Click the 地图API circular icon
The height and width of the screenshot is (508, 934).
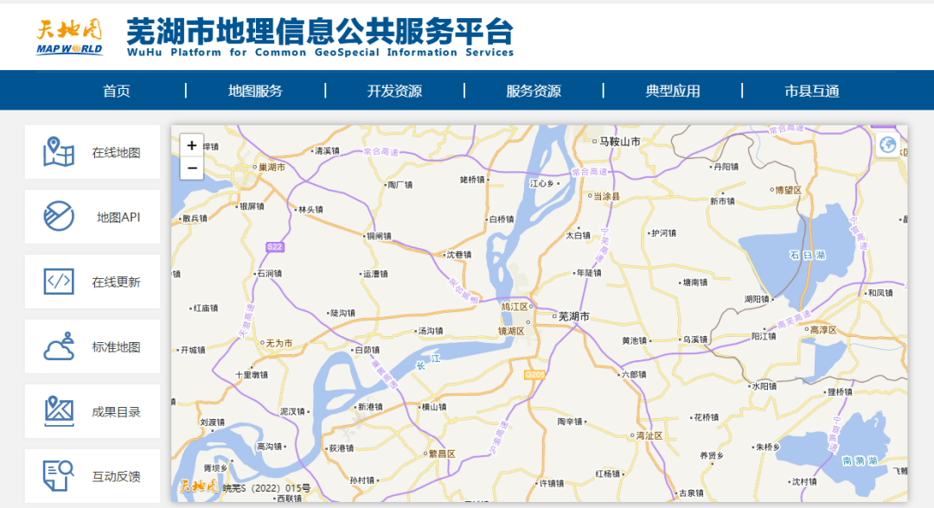tap(59, 217)
